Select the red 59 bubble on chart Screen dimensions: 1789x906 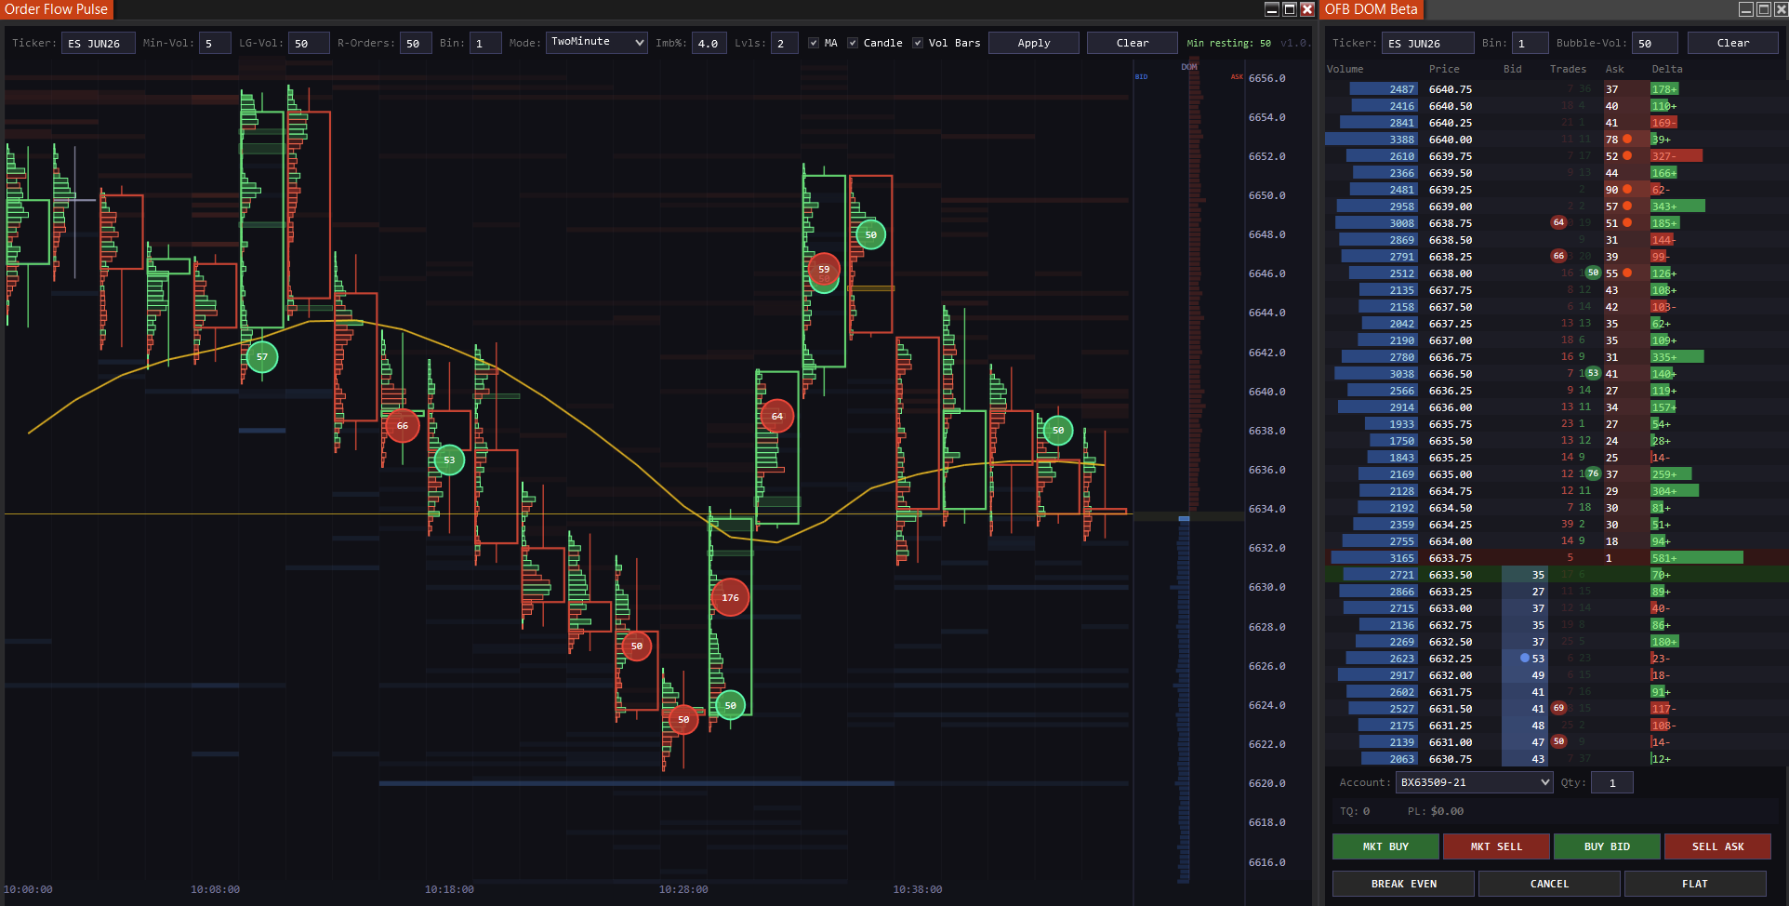click(824, 270)
